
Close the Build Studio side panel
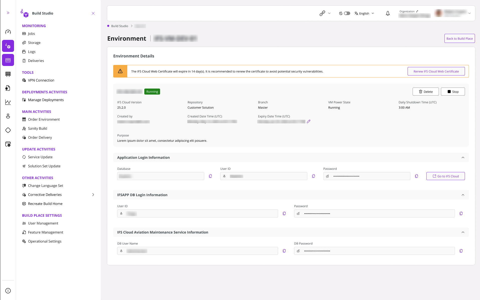click(x=93, y=13)
